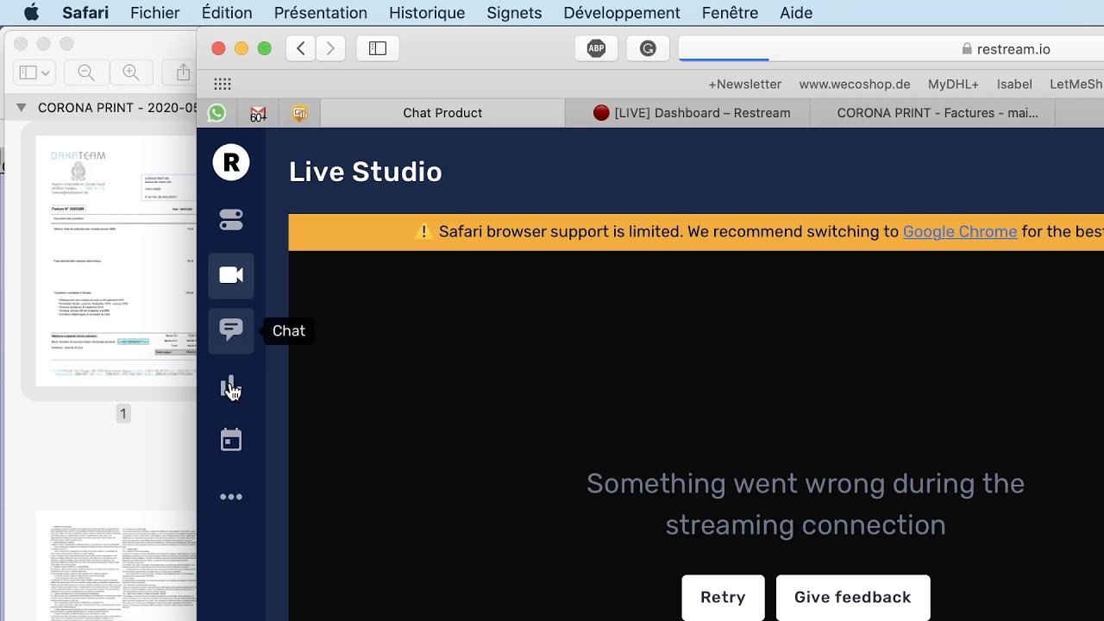Follow the Google Chrome link in warning
1104x621 pixels.
(x=960, y=232)
